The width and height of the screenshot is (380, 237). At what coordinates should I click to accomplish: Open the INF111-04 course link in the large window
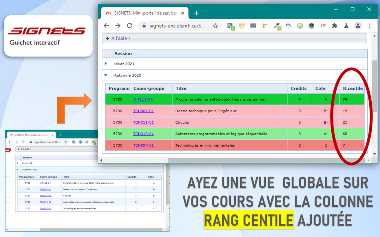point(143,100)
